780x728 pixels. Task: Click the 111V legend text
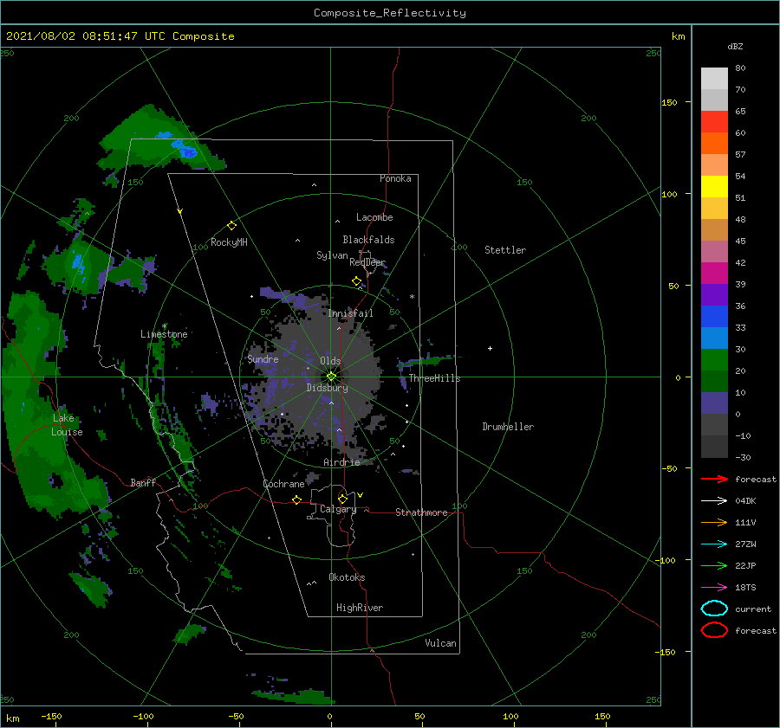coord(745,522)
